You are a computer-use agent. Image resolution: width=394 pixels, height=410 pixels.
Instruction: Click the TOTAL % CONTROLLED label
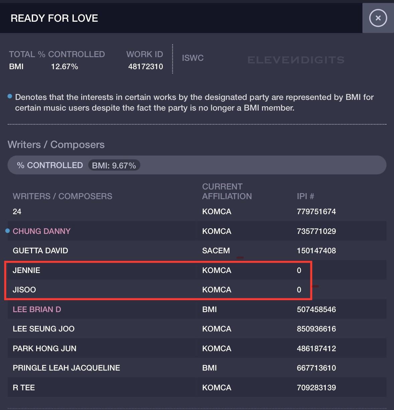[57, 54]
